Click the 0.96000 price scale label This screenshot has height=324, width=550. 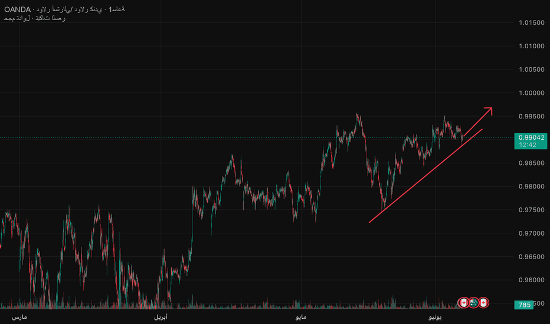click(531, 280)
